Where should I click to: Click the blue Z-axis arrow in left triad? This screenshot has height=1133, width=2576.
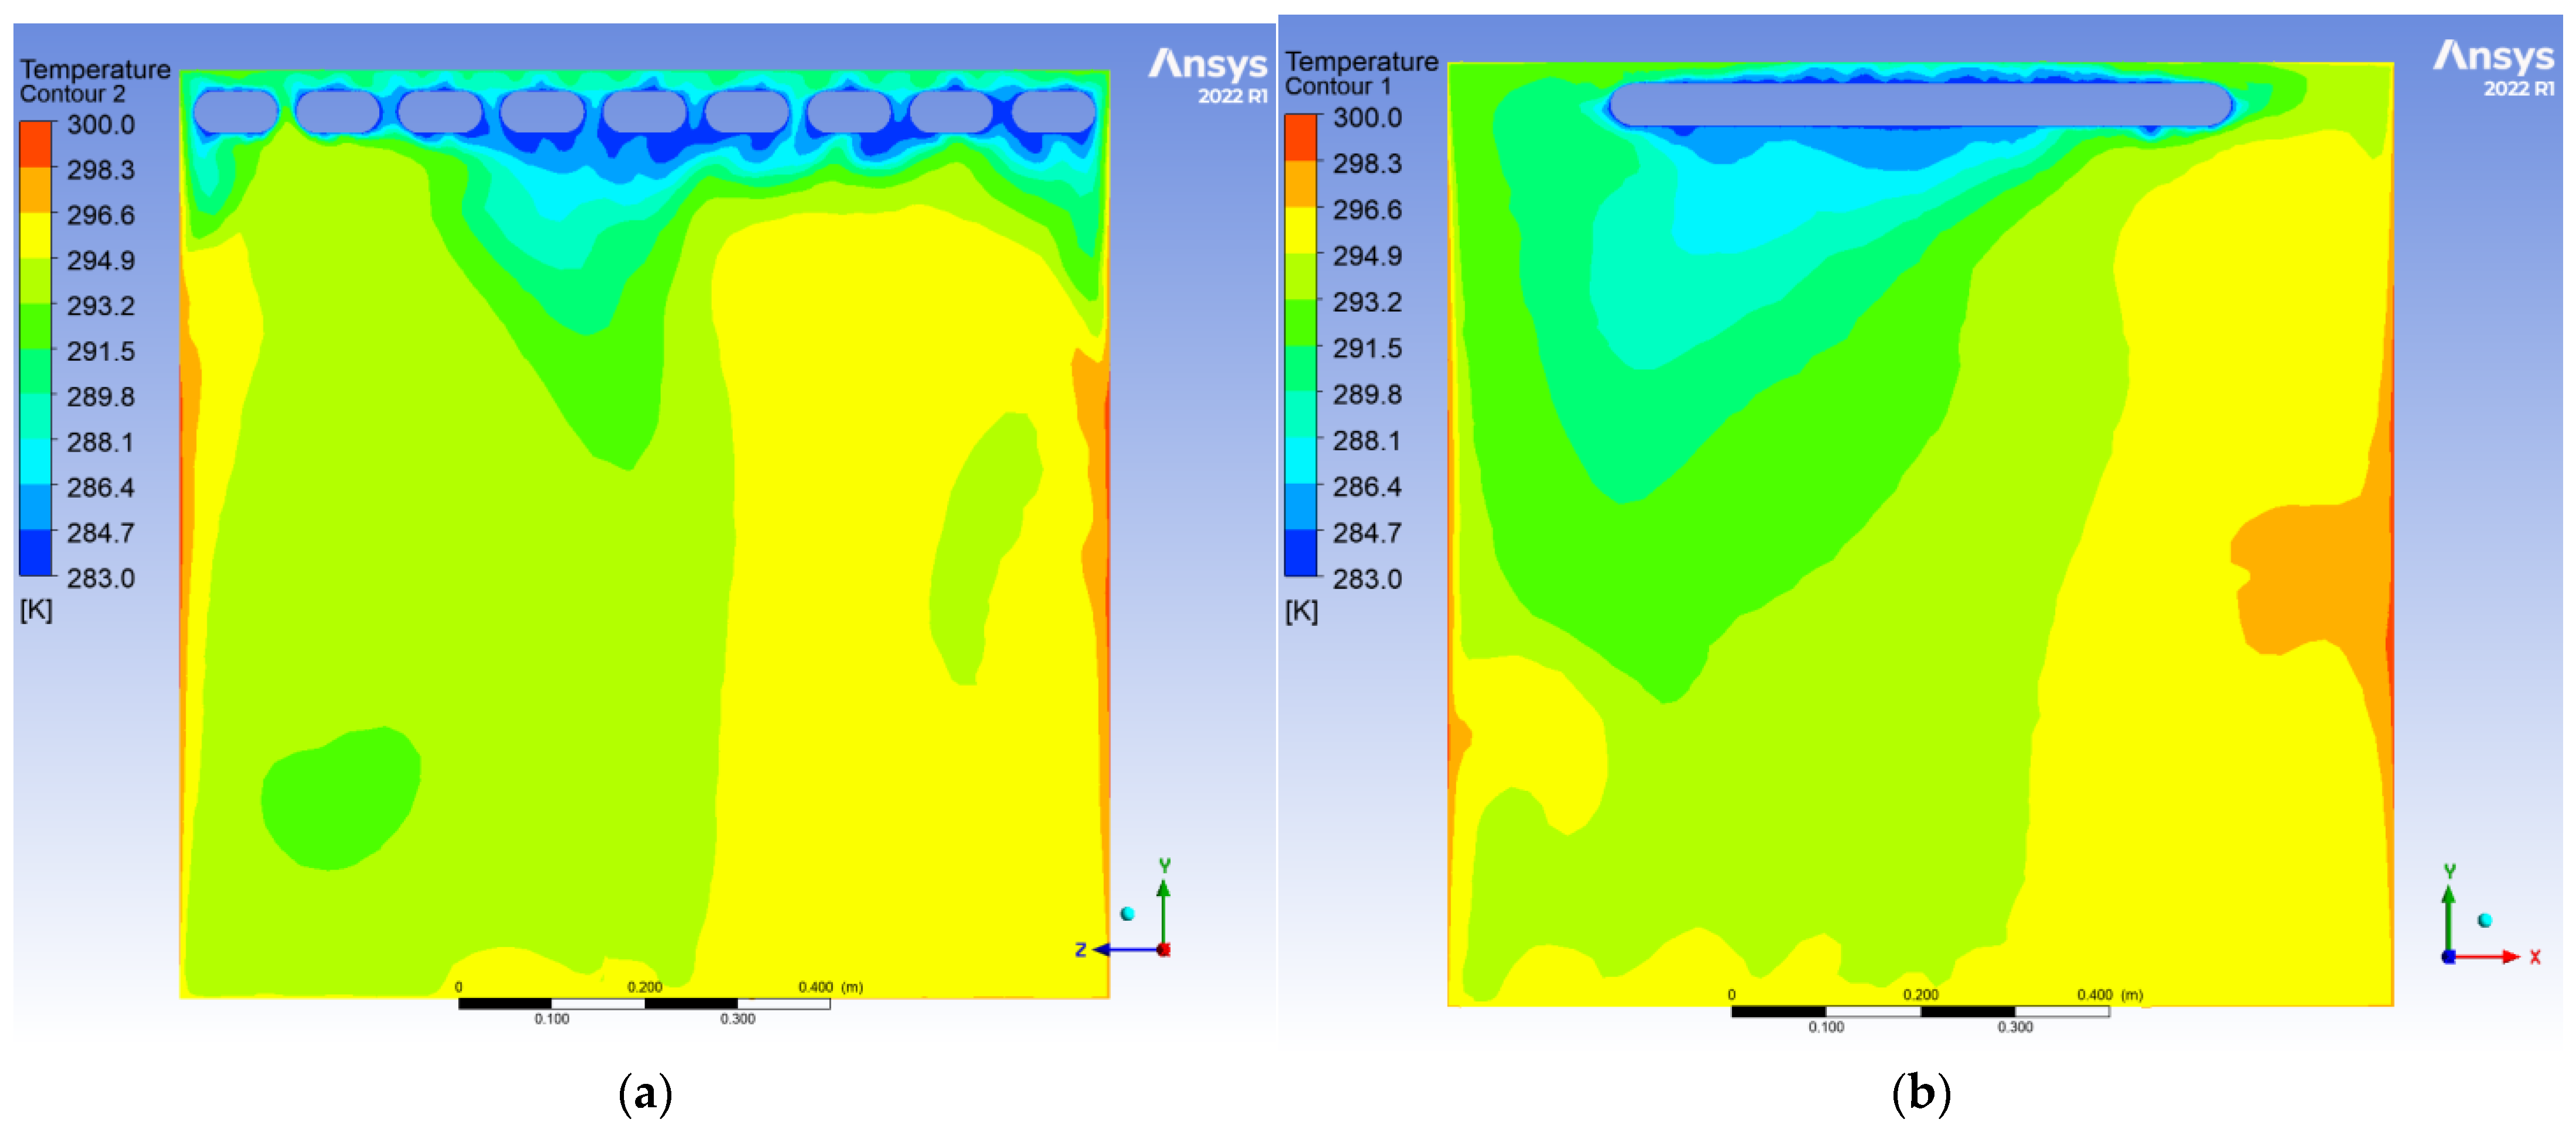[x=1120, y=949]
